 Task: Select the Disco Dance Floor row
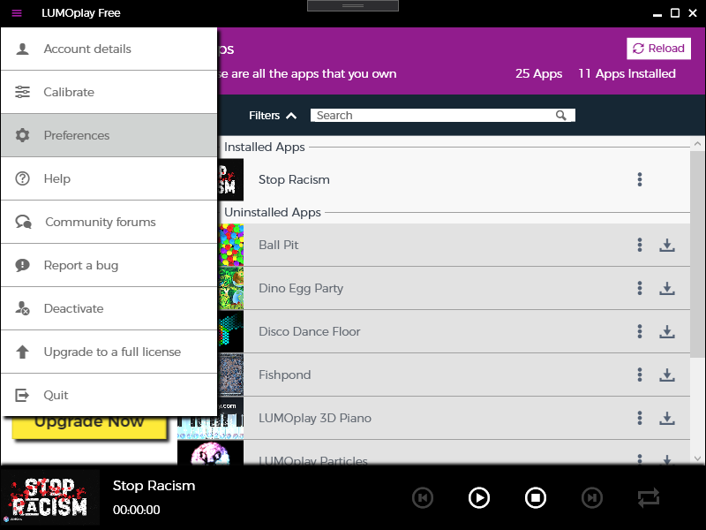click(x=454, y=331)
